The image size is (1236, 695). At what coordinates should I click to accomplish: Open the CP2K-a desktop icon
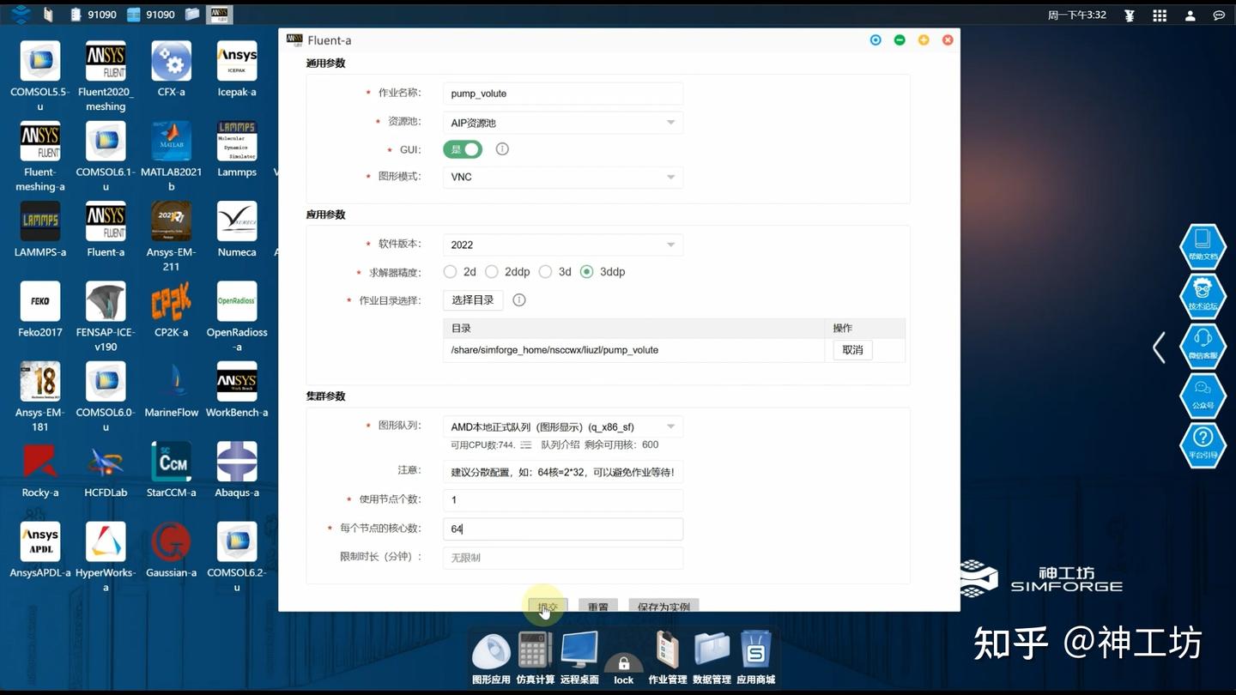click(x=172, y=301)
